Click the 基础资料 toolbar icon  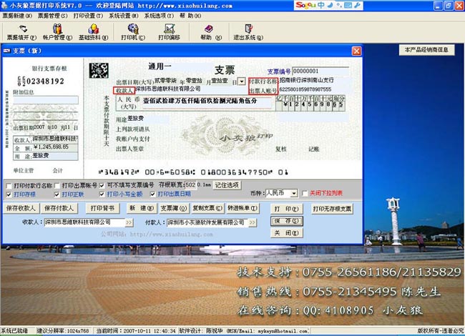pos(89,32)
